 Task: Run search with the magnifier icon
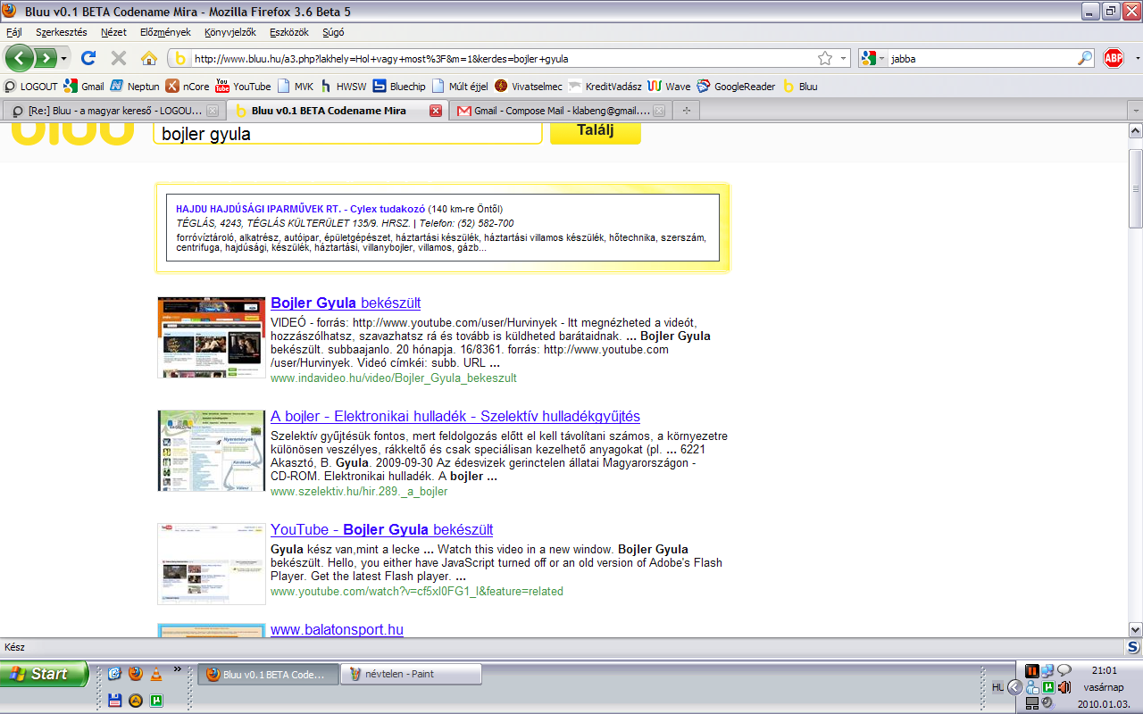pos(1085,58)
